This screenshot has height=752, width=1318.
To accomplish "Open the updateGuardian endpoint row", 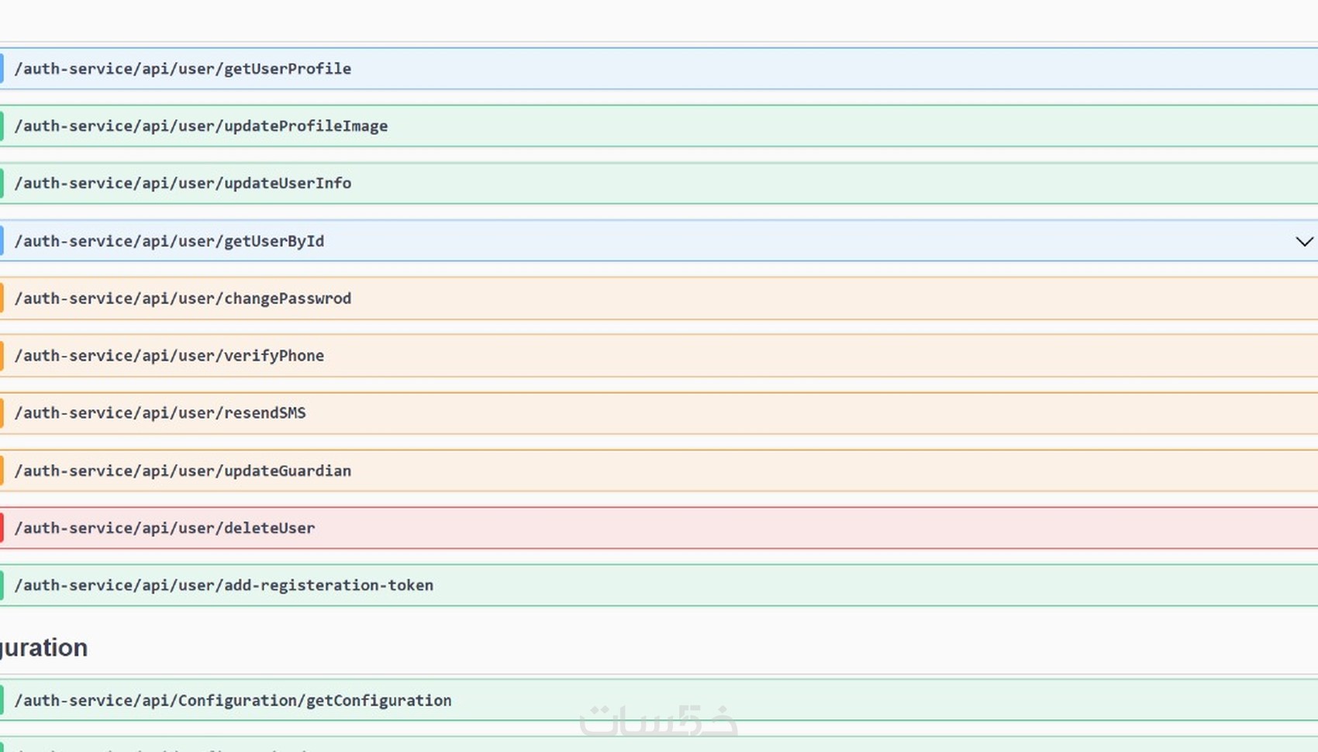I will (183, 471).
